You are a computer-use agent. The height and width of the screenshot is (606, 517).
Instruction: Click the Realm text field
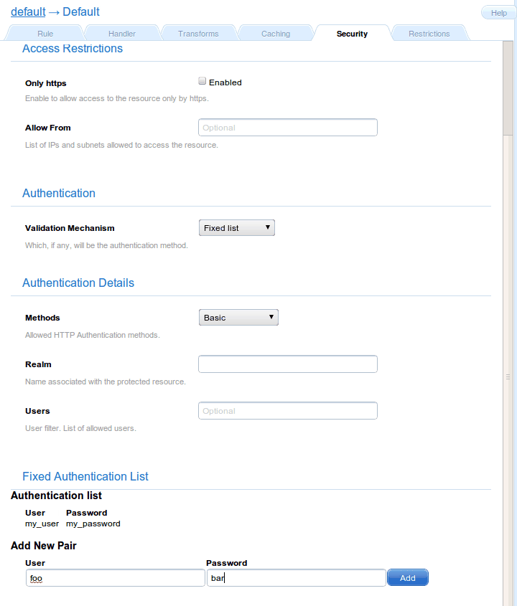[287, 364]
